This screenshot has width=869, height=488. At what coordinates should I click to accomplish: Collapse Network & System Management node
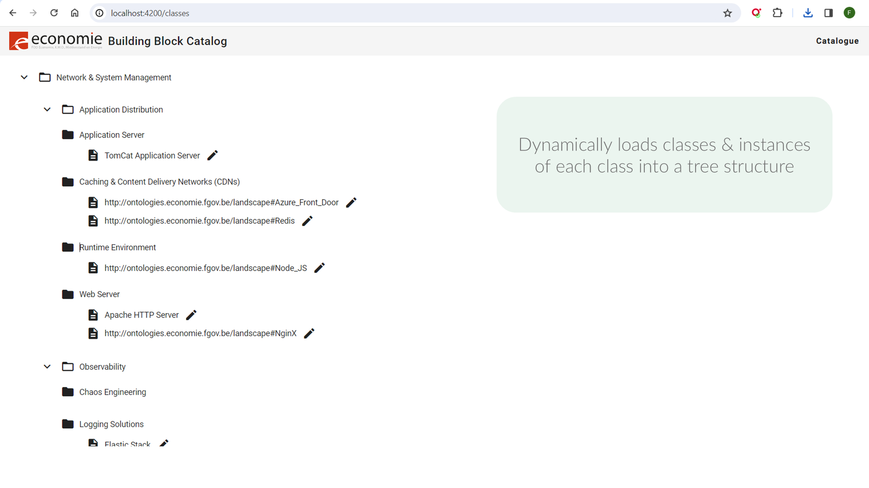pyautogui.click(x=24, y=78)
